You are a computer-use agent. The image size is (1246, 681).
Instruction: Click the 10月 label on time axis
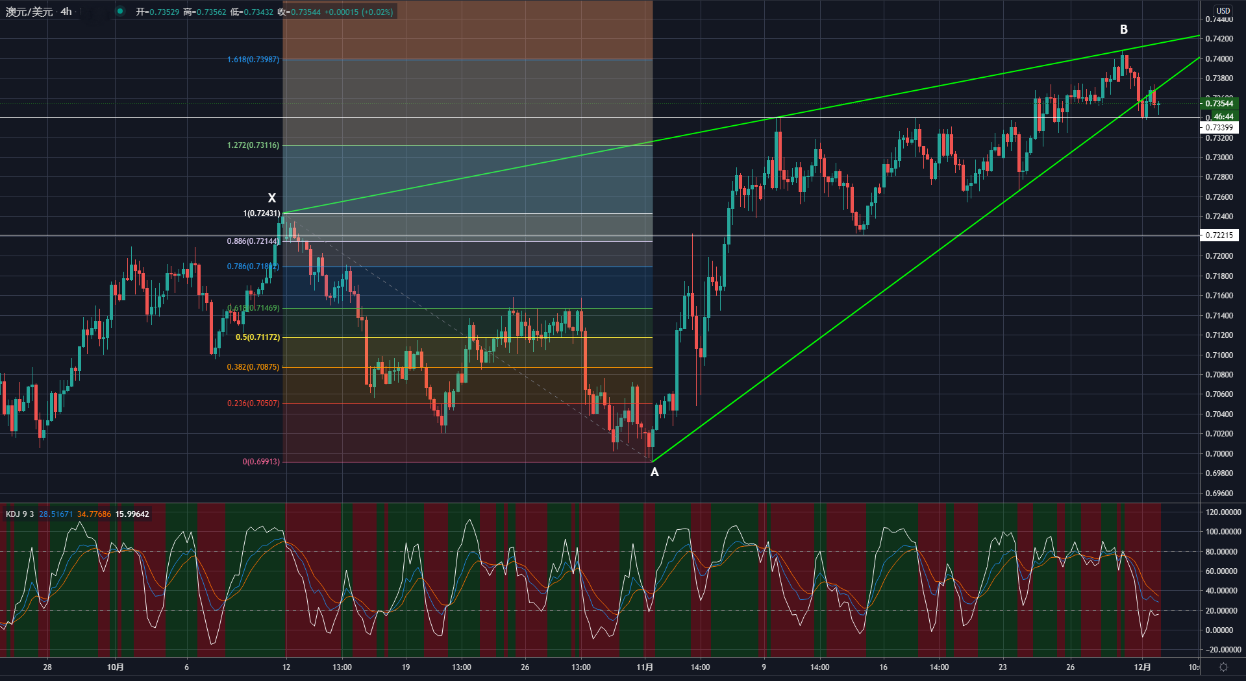116,667
